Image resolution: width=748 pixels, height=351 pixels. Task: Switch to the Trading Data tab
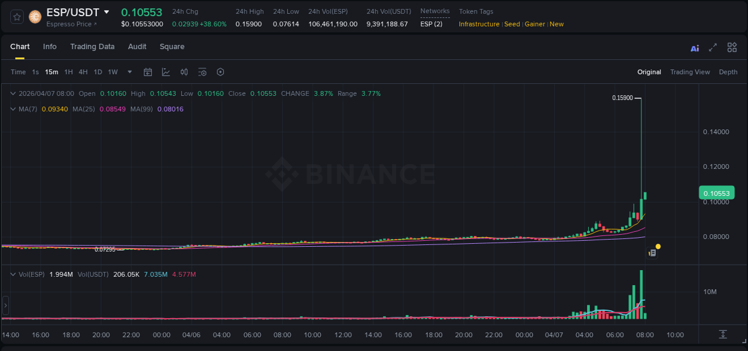92,46
